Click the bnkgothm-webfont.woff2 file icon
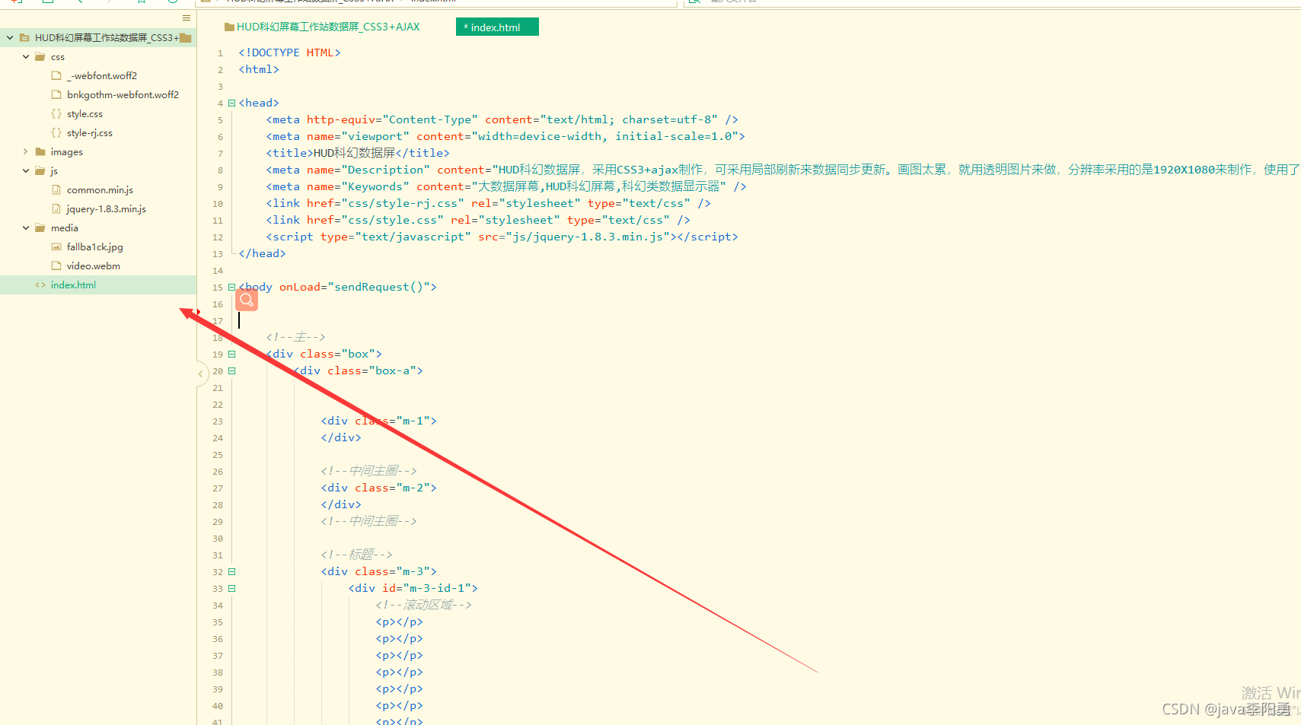 click(56, 94)
